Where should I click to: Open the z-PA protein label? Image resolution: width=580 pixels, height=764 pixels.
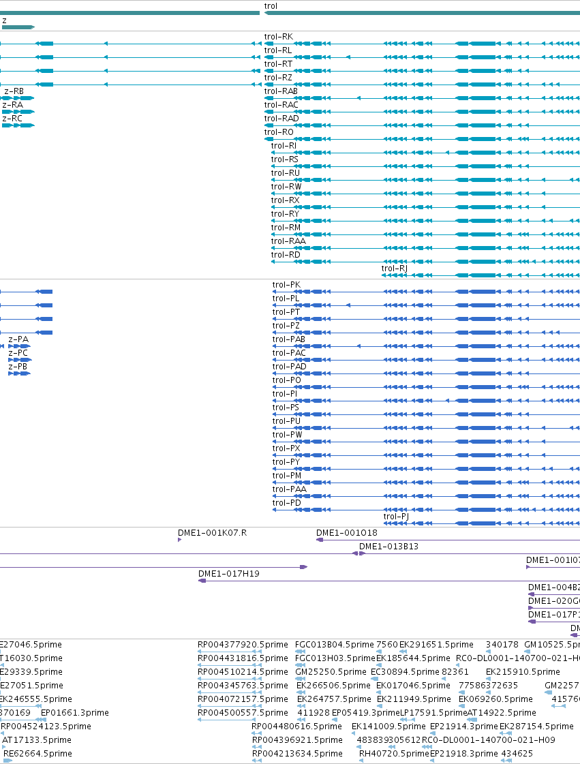point(18,339)
